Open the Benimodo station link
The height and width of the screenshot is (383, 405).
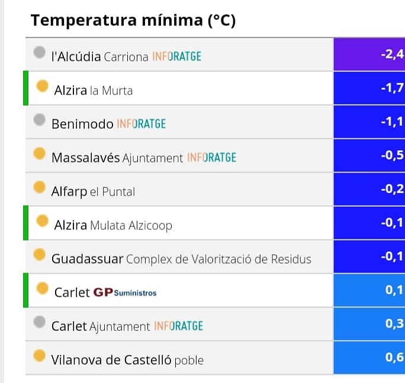(x=82, y=124)
